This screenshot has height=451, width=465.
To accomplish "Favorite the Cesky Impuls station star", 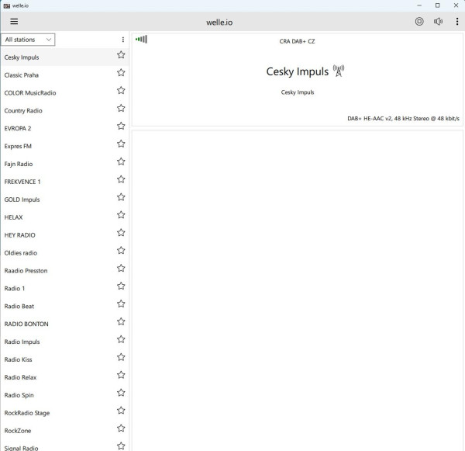I will (x=121, y=55).
